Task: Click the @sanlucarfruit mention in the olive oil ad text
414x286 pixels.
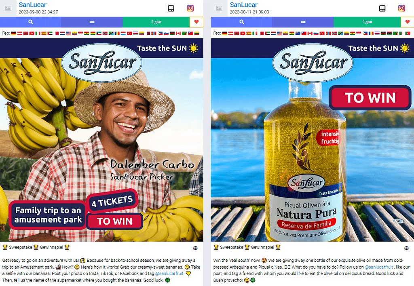Action: 378,267
